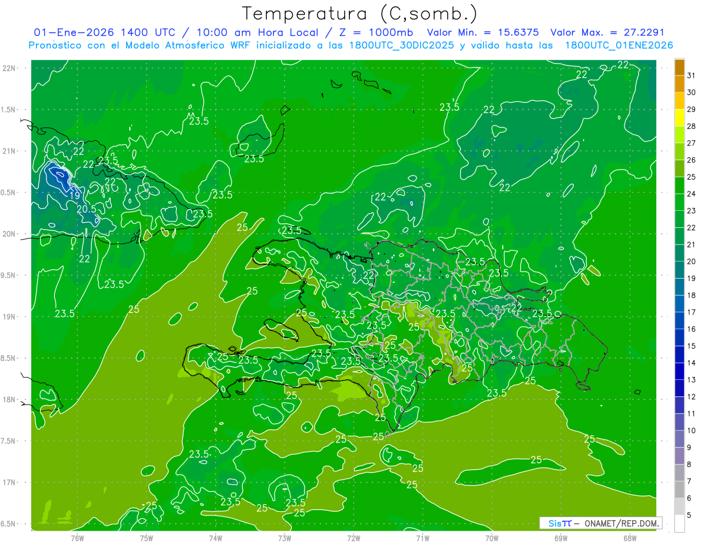The height and width of the screenshot is (546, 707).
Task: Click the '31' value on the color legend
Action: [x=692, y=75]
